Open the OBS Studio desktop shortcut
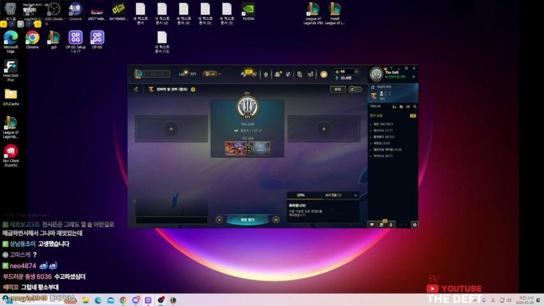This screenshot has height=306, width=544. click(54, 11)
